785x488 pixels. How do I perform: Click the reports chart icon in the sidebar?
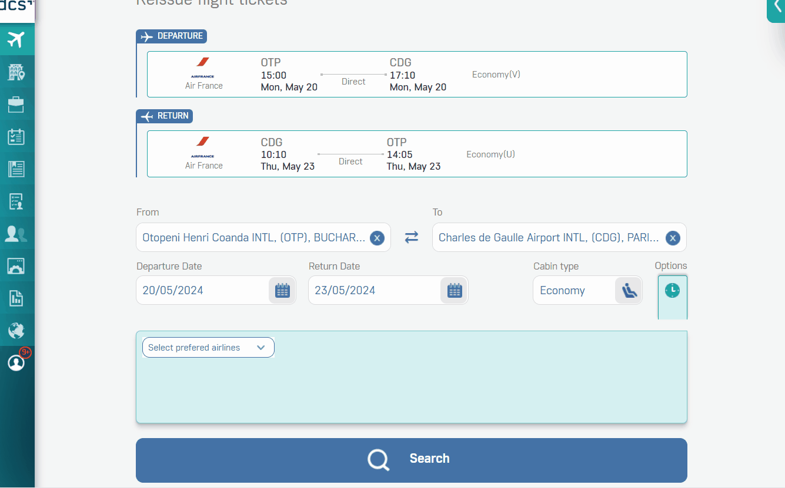16,298
